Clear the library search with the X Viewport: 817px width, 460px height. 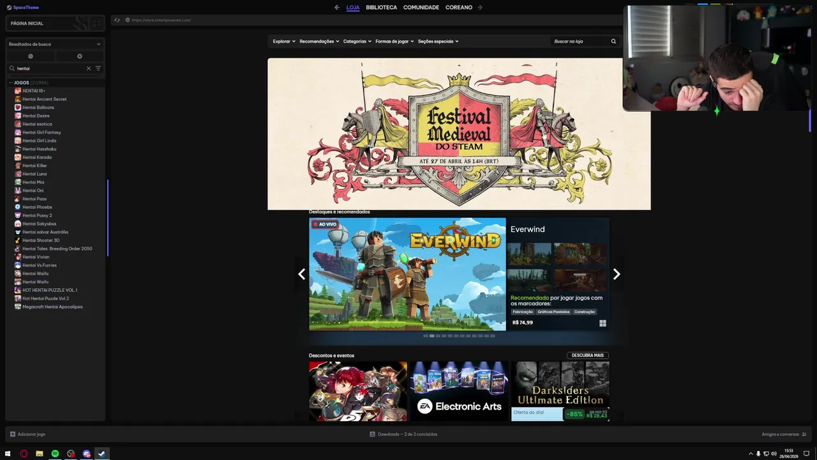(x=89, y=68)
